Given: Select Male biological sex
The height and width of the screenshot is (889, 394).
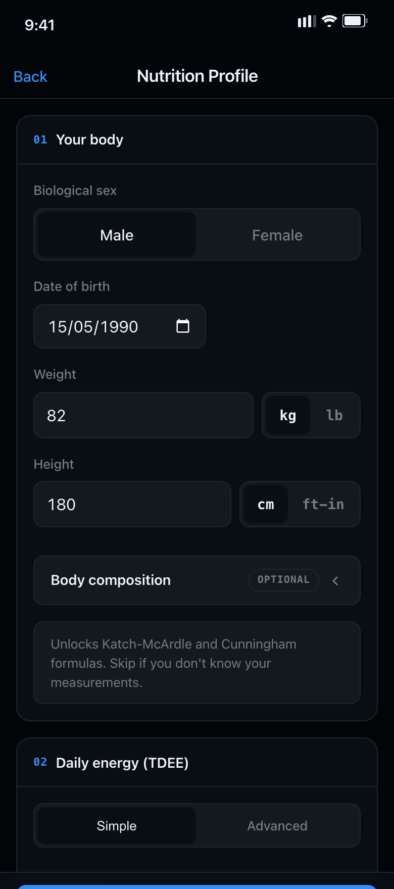Looking at the screenshot, I should 117,235.
